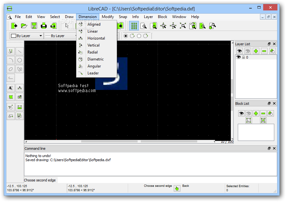Select the Circle drawing tool
Viewport: 286px width, 202px height.
[20, 60]
